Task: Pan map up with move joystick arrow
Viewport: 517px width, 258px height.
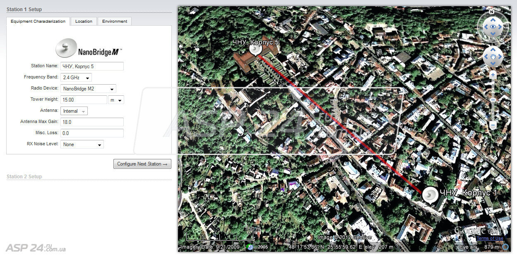Action: click(493, 49)
